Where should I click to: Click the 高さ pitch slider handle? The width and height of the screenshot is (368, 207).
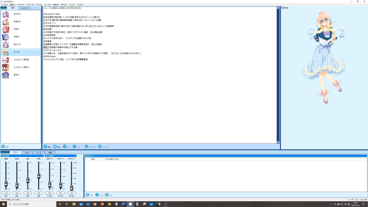pyautogui.click(x=28, y=180)
